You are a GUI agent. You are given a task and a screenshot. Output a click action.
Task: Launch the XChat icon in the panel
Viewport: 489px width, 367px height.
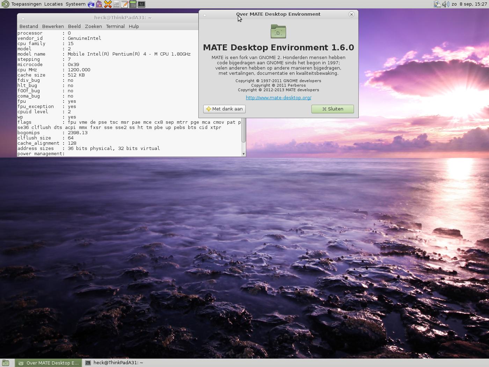click(x=108, y=4)
